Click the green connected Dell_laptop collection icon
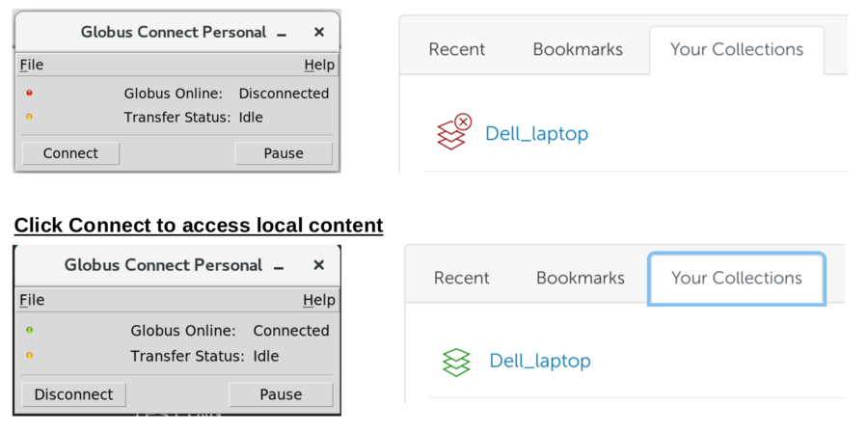Image resolution: width=868 pixels, height=432 pixels. [x=456, y=362]
